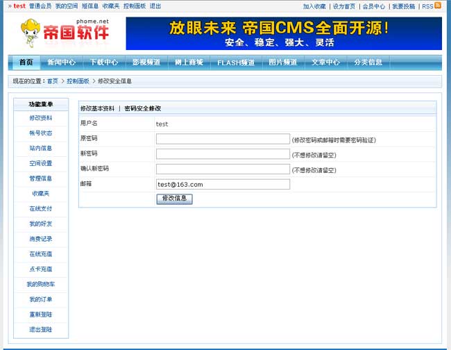
Task: Click the 帝国软件 logo image
Action: (x=65, y=33)
